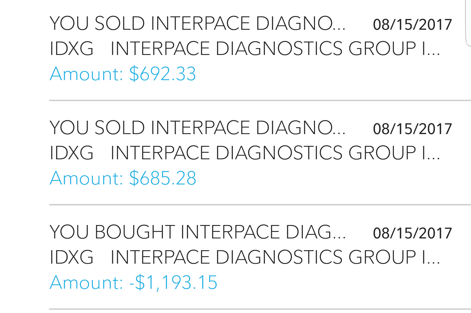Click the divider below the -$1,193.15 transaction

(260, 309)
